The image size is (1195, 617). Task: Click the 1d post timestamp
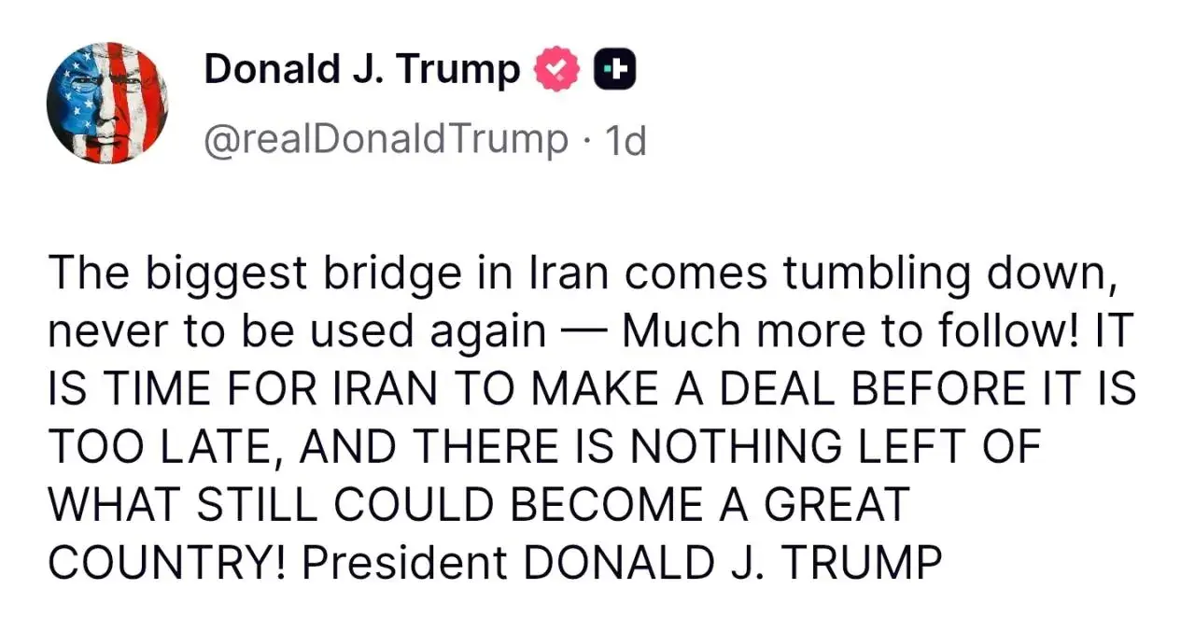pos(626,141)
